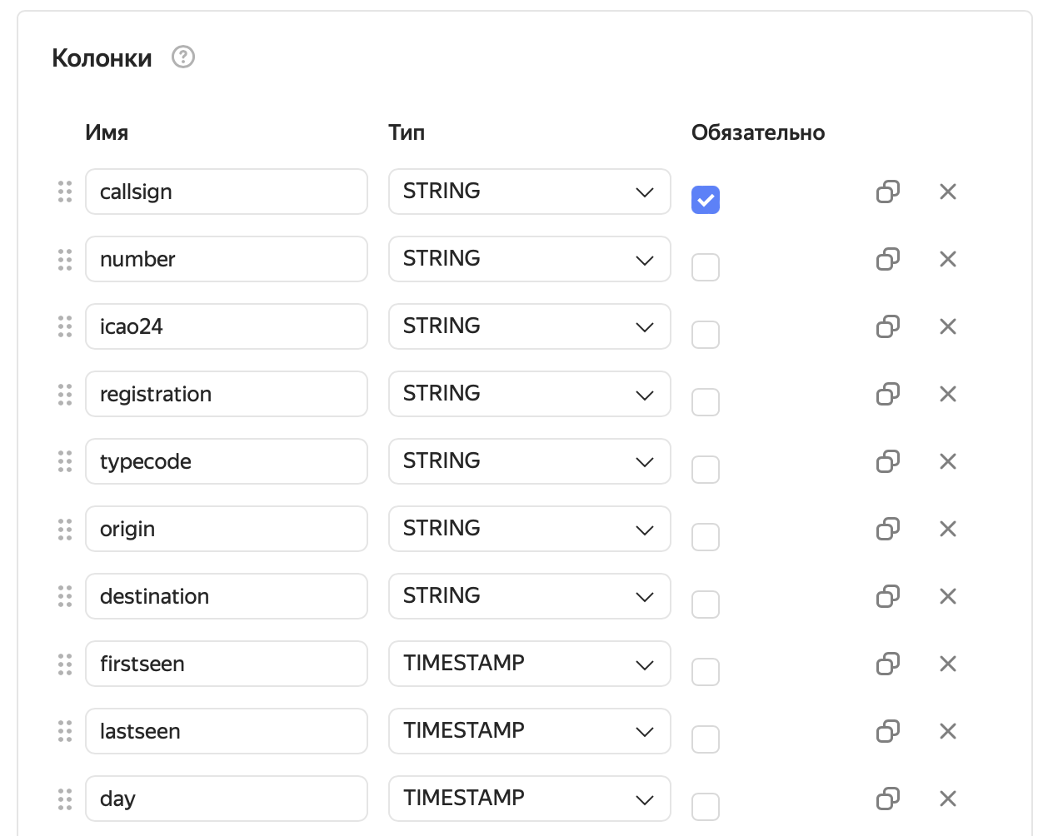Click the drag handle for firstseen row
The width and height of the screenshot is (1048, 836).
[x=65, y=664]
